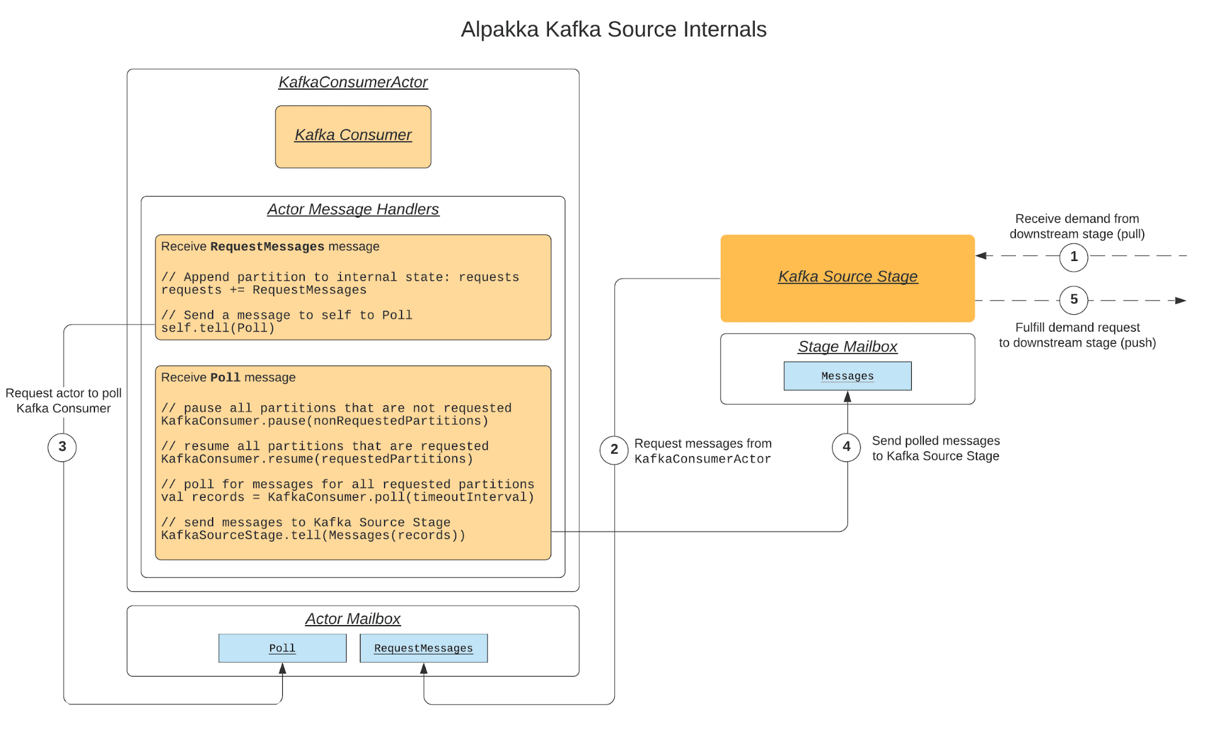This screenshot has height=734, width=1211.
Task: Click 'KafkaConsumer.resume(requestedPartitions)' line
Action: (x=317, y=459)
